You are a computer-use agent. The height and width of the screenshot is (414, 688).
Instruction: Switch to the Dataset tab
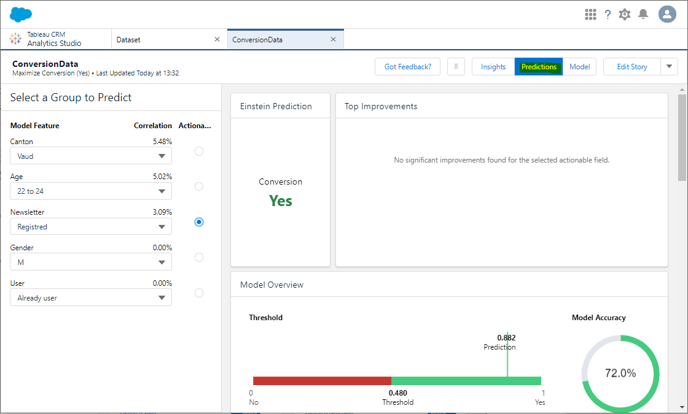pos(131,39)
